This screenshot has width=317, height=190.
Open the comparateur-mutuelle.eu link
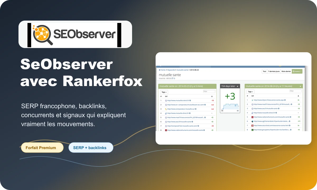181,109
